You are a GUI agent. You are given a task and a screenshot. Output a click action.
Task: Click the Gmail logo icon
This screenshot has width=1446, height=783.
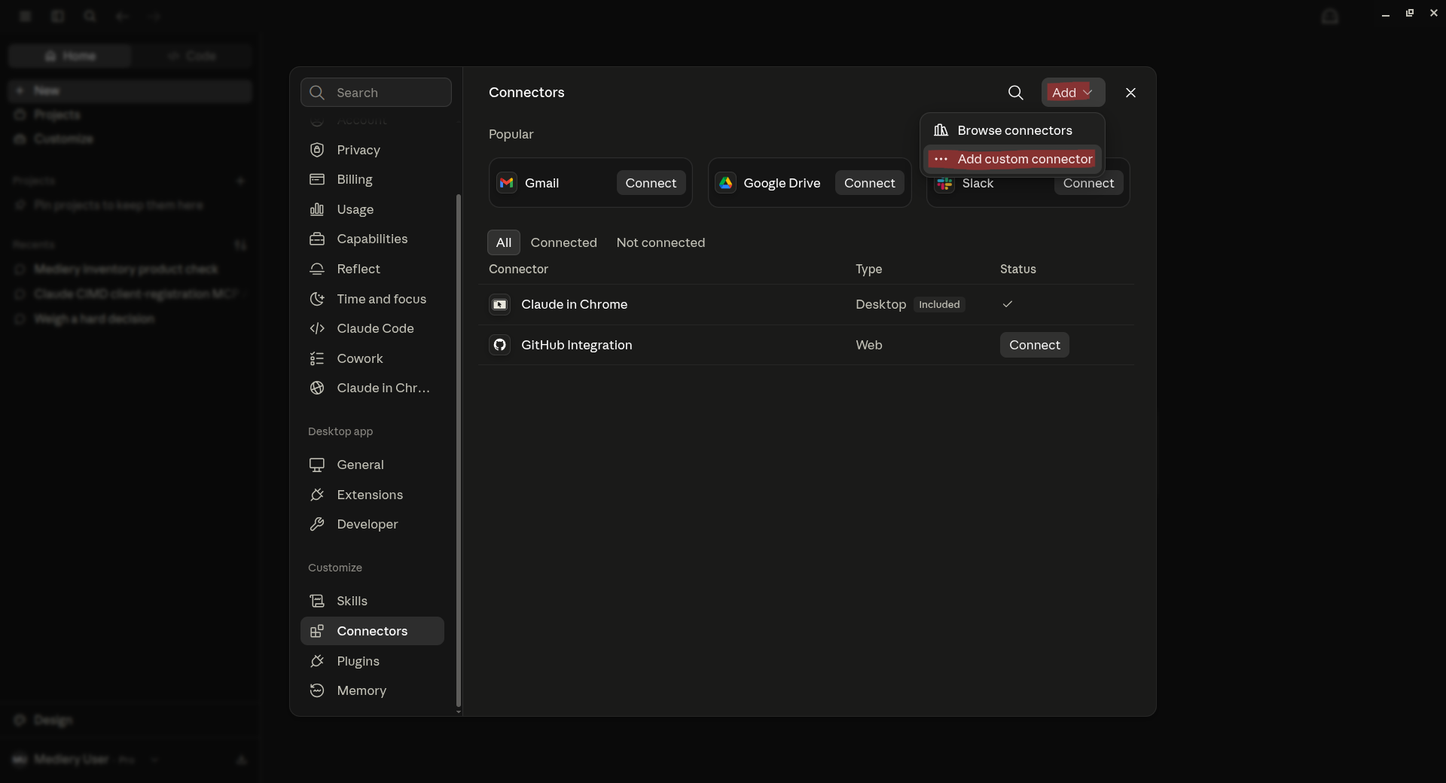tap(507, 183)
